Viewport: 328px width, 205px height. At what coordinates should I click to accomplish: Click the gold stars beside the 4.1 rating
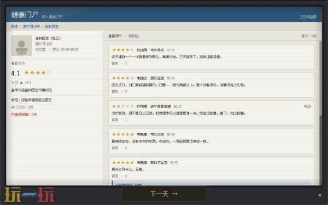(38, 73)
